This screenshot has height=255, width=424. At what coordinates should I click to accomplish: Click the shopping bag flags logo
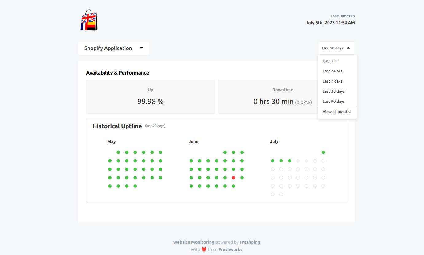[x=89, y=20]
